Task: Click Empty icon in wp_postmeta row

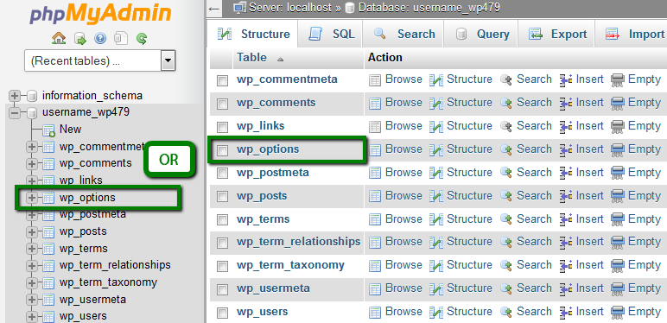Action: point(617,173)
